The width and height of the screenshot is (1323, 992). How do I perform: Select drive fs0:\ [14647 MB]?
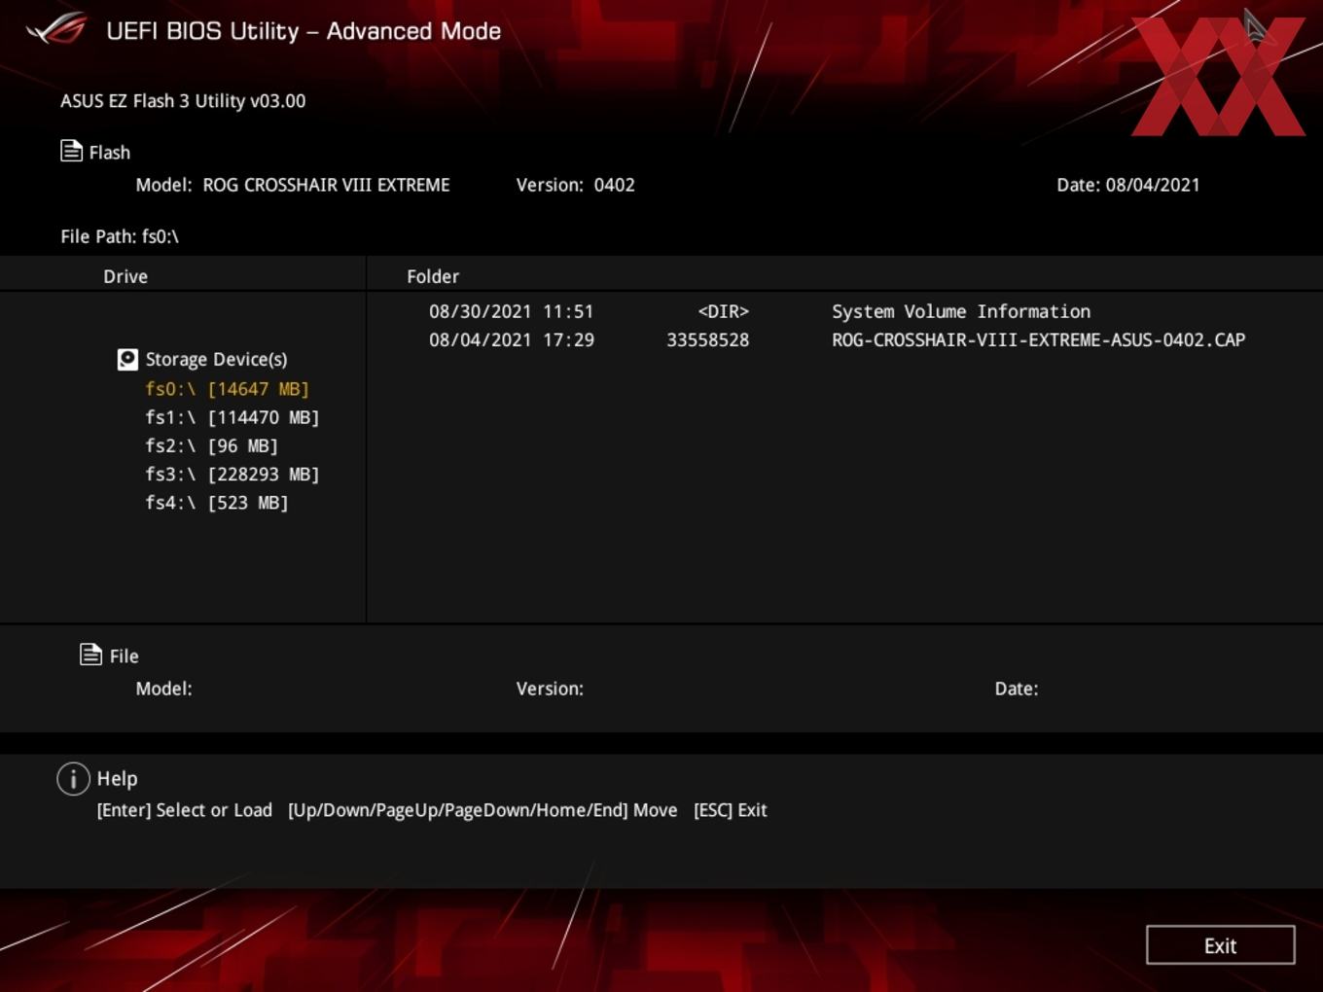227,389
